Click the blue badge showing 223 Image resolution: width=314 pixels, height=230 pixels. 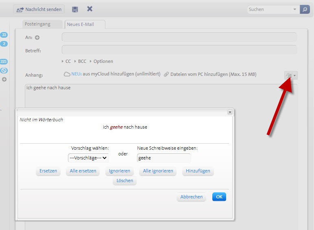point(4,62)
